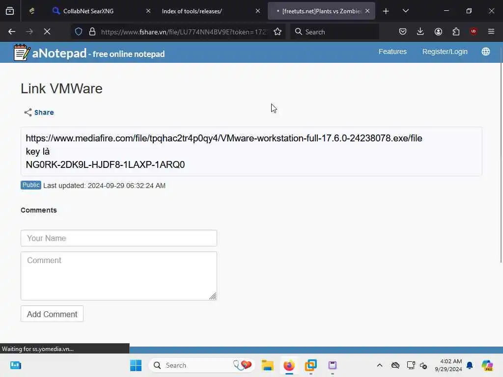
Task: Focus the fshare.vn address bar
Action: (184, 32)
